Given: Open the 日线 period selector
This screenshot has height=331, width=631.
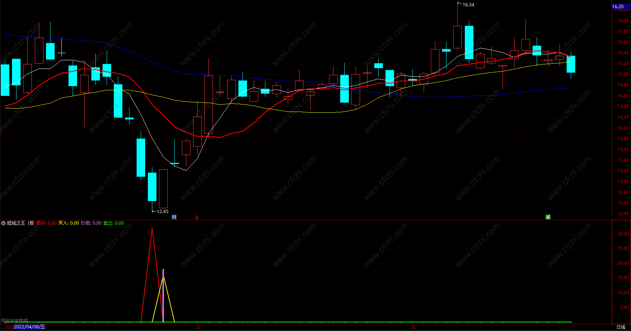Looking at the screenshot, I should point(621,327).
